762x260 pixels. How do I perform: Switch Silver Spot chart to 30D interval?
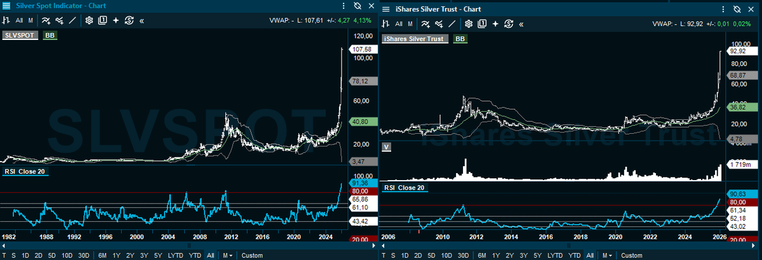(x=83, y=255)
